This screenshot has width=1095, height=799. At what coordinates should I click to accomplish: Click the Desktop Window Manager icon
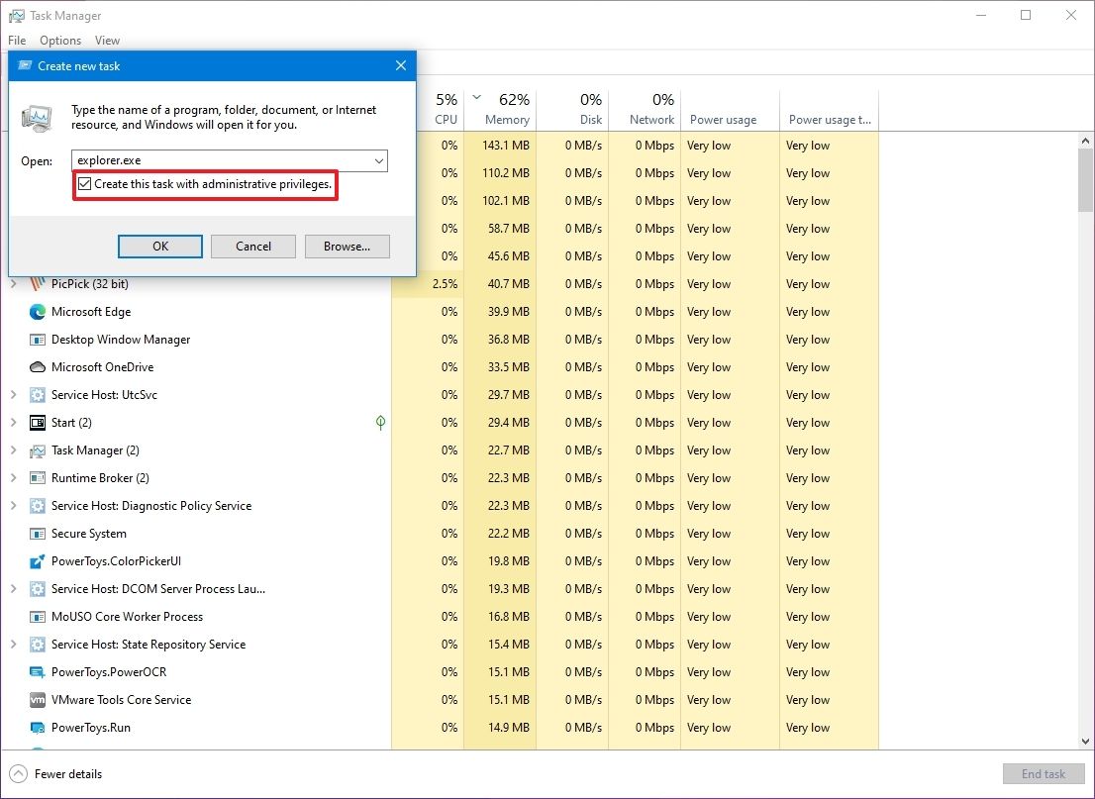[x=37, y=340]
